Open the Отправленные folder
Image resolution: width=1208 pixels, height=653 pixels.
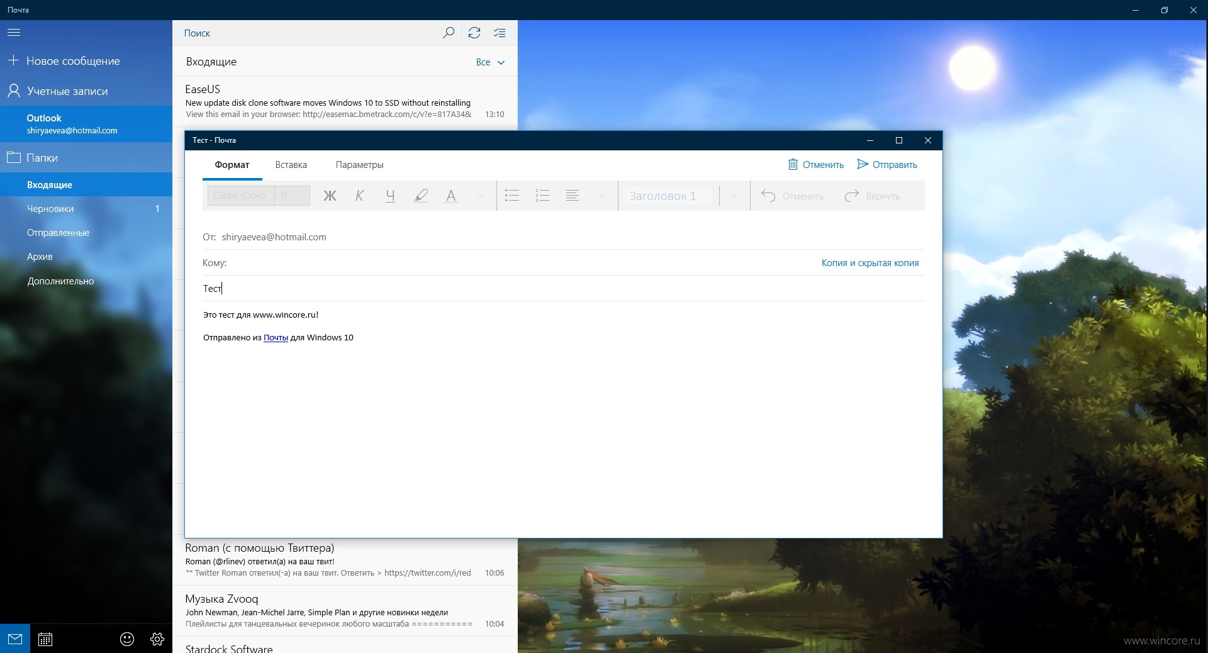[x=86, y=233]
